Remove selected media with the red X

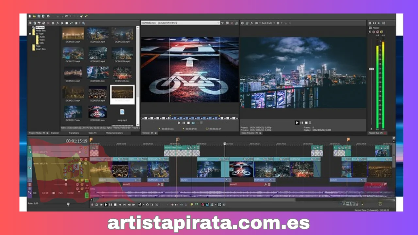click(48, 23)
